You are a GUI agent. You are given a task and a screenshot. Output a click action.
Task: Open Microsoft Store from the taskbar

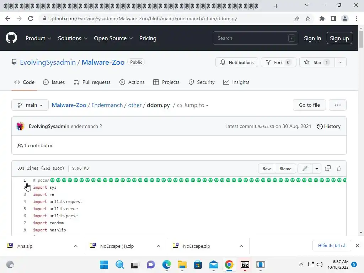tap(198, 264)
